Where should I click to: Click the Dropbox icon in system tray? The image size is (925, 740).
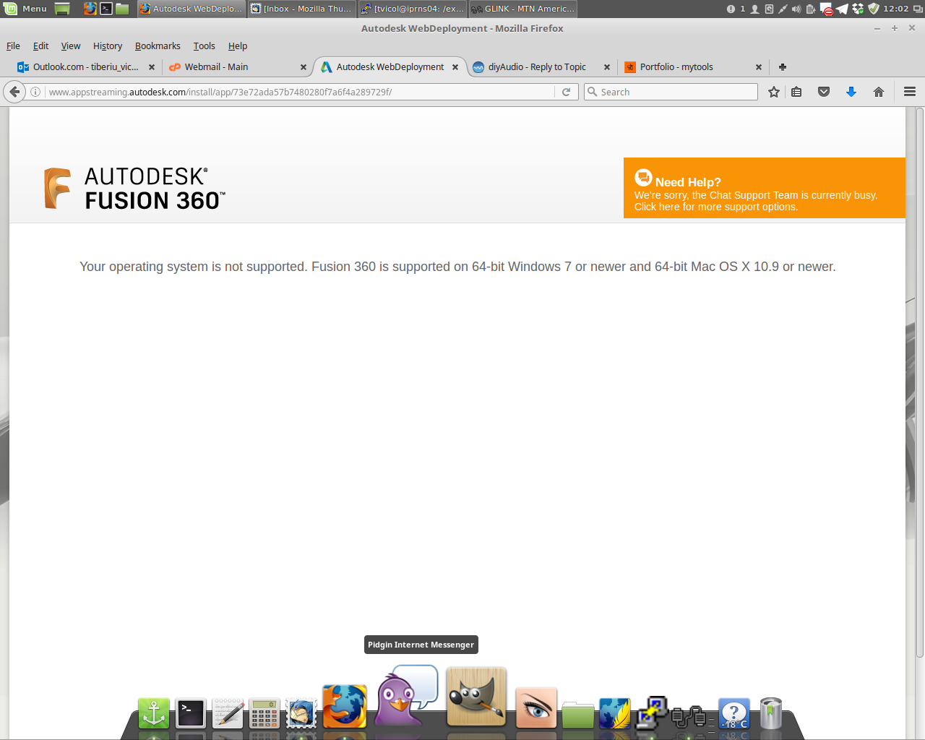click(858, 9)
